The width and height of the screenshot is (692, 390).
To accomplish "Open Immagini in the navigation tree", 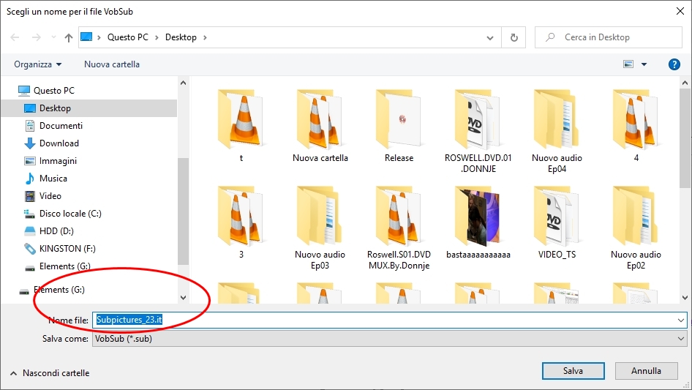I will tap(50, 161).
